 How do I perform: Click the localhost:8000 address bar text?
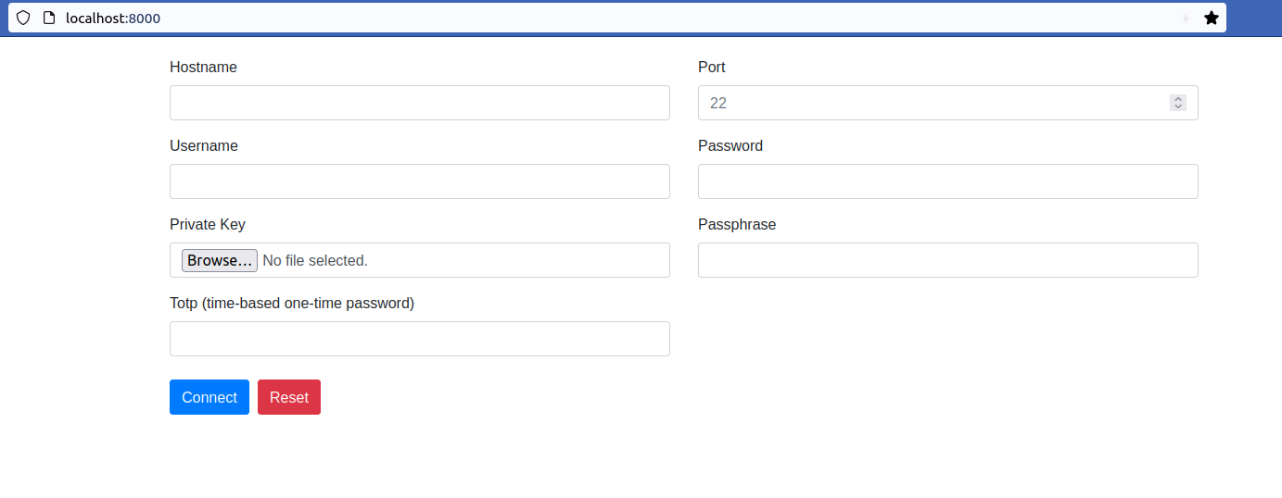coord(113,18)
